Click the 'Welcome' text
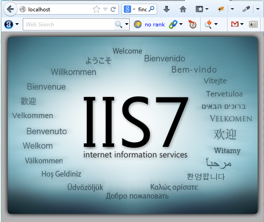264x222 pixels. (x=127, y=51)
